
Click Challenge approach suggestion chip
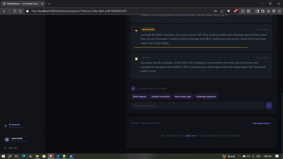(x=206, y=97)
